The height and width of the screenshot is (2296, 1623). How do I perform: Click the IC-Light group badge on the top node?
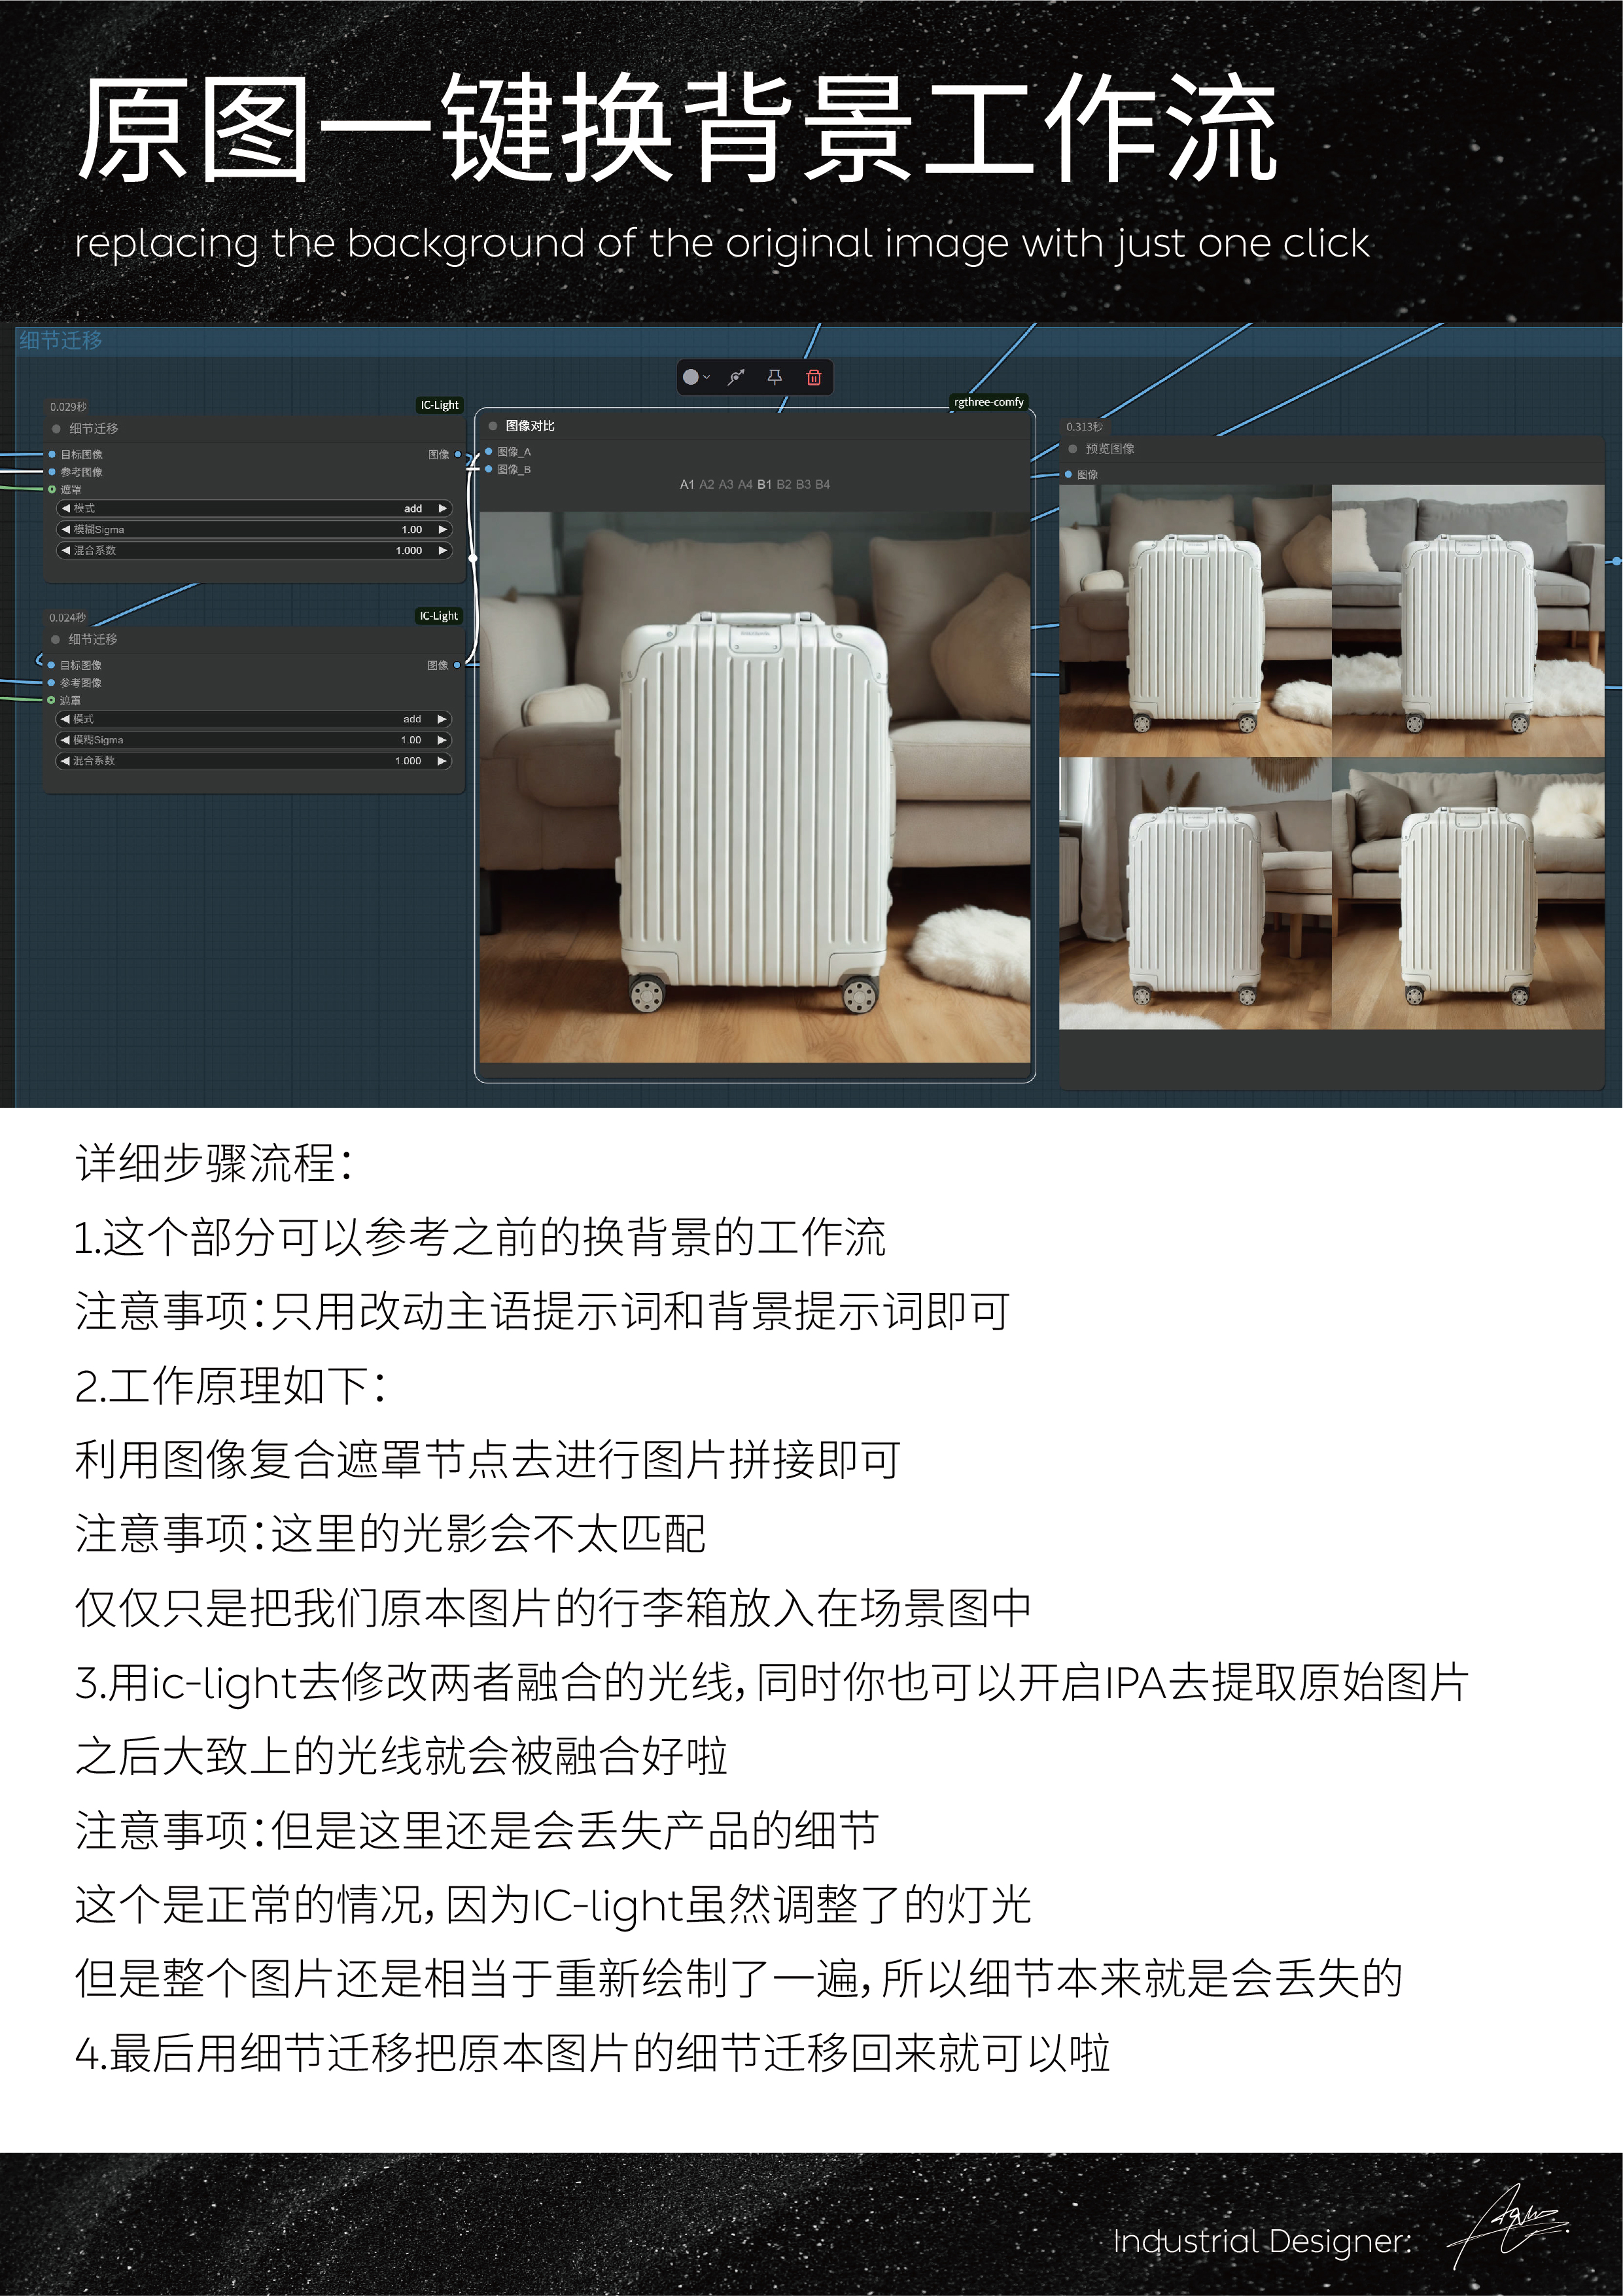point(440,406)
